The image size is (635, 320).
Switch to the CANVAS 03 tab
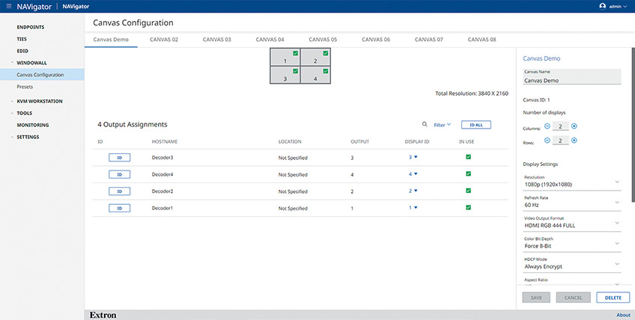[216, 40]
